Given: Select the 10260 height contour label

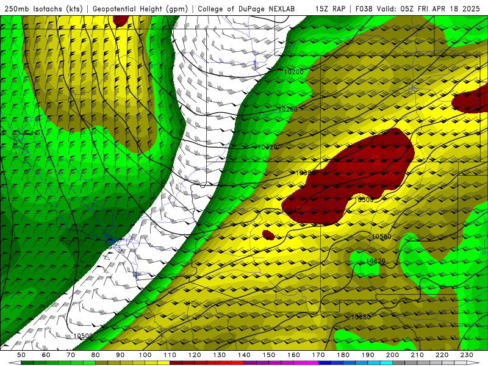Looking at the screenshot, I should [x=287, y=109].
